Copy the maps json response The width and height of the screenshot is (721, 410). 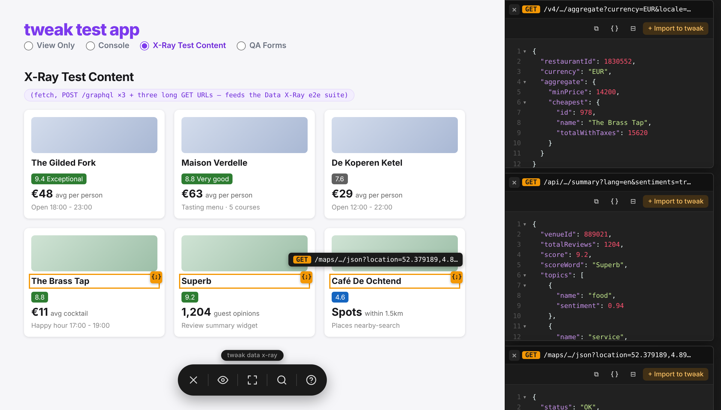(x=596, y=374)
